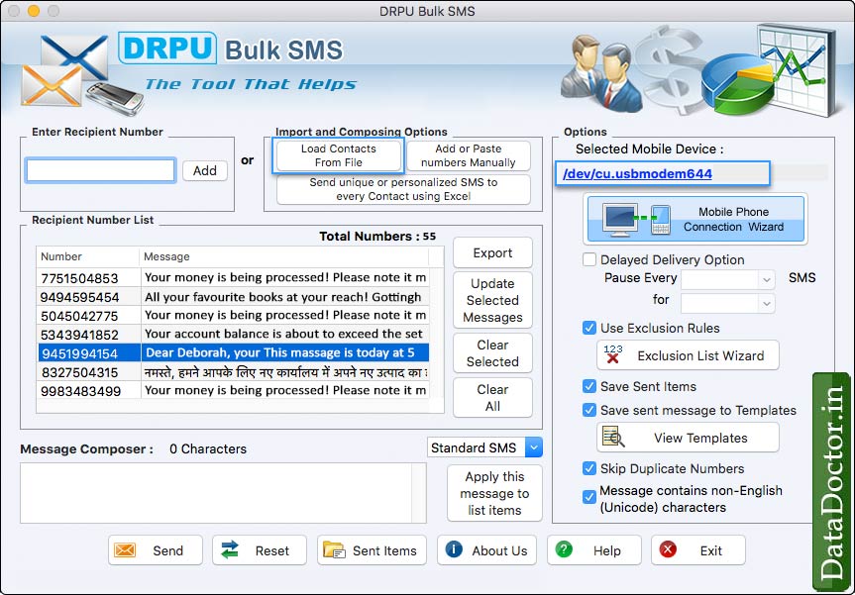The width and height of the screenshot is (855, 595).
Task: Select row with number 8327504315
Action: [233, 372]
